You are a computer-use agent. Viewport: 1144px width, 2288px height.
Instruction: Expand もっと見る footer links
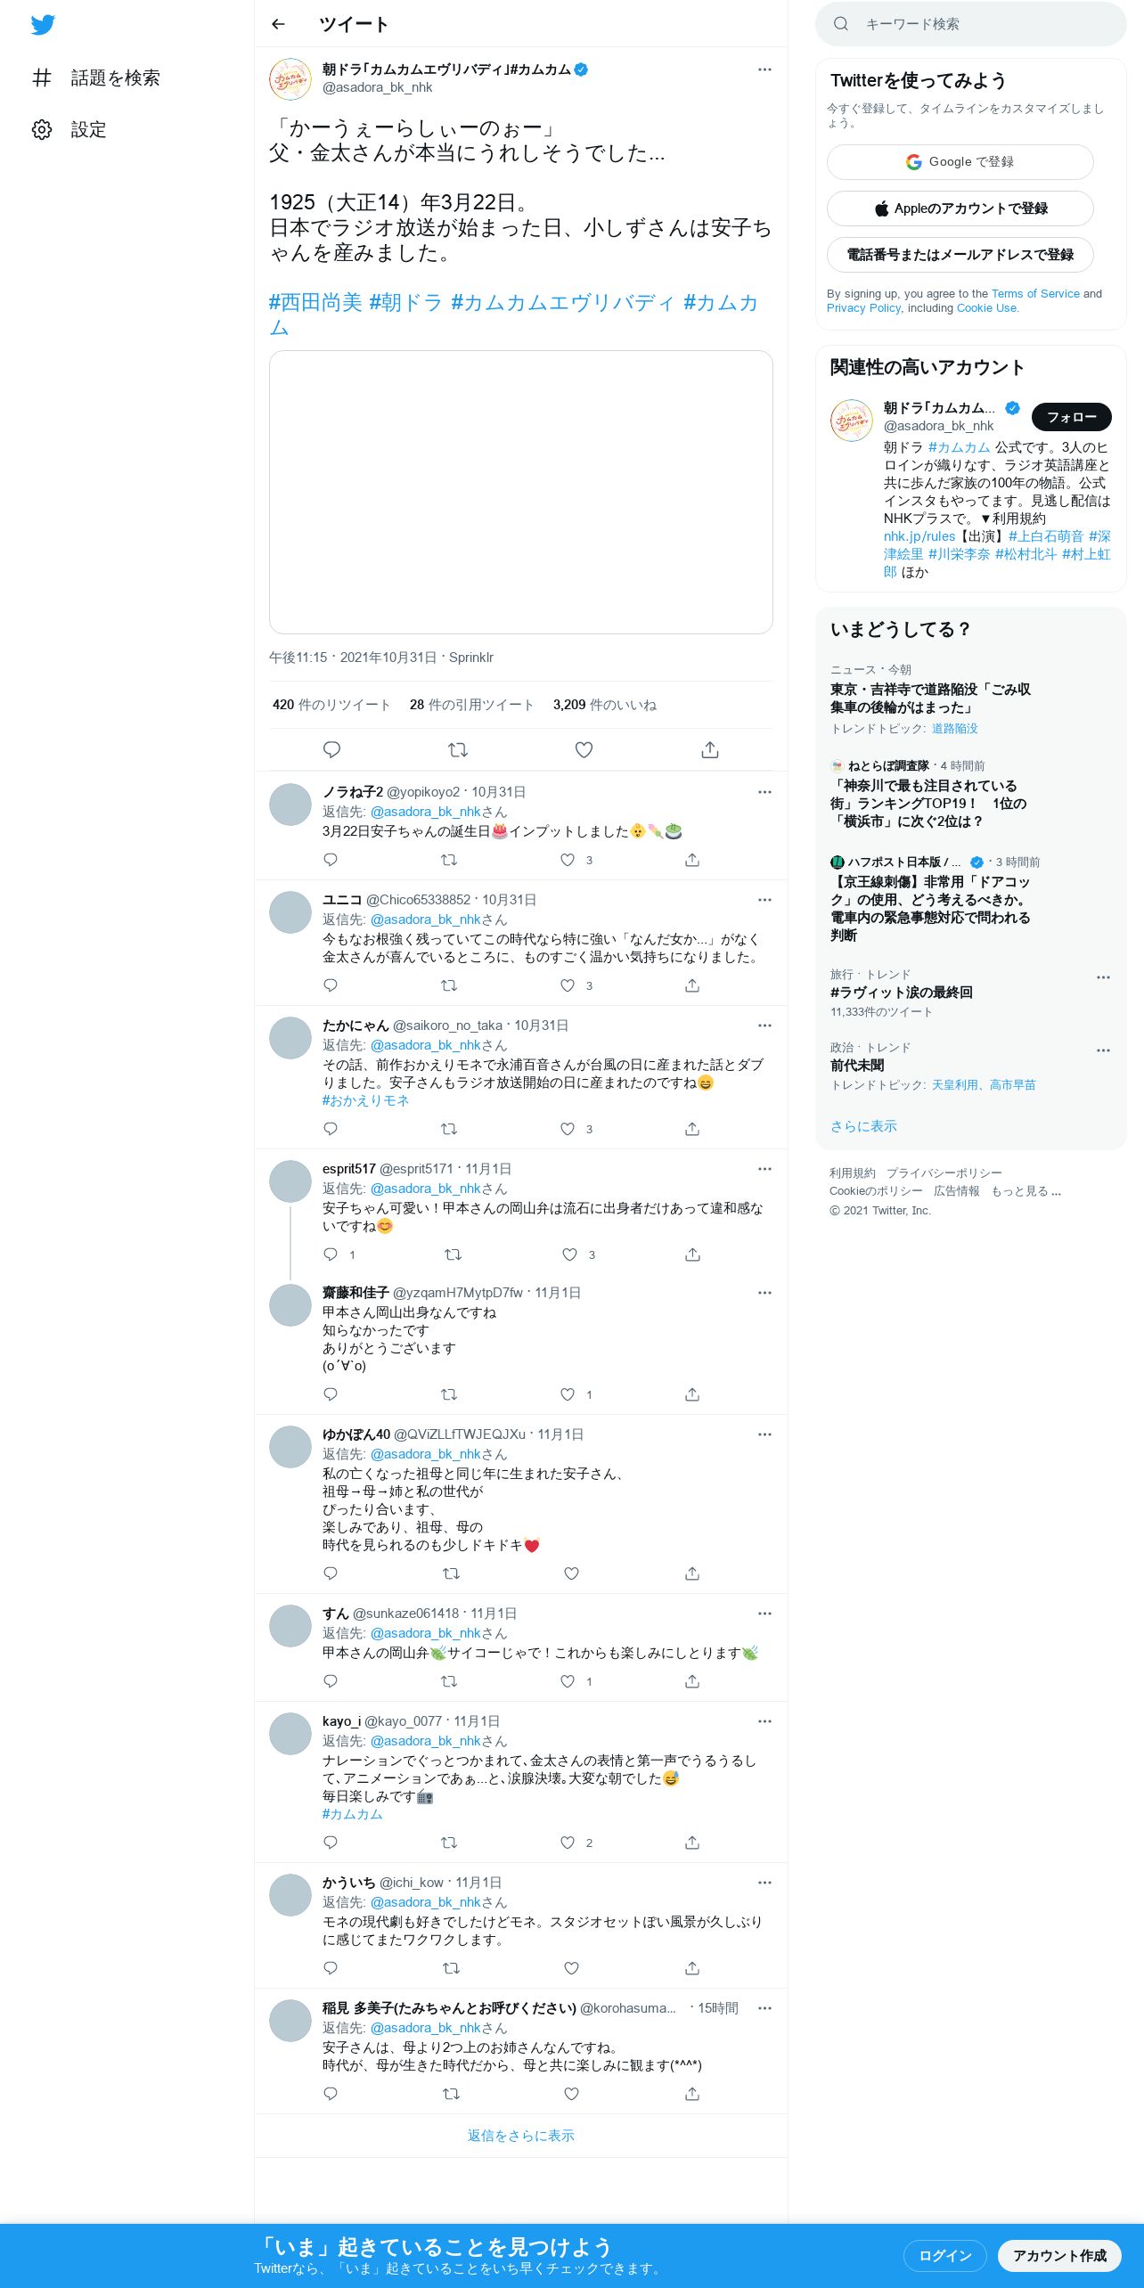(1026, 1191)
